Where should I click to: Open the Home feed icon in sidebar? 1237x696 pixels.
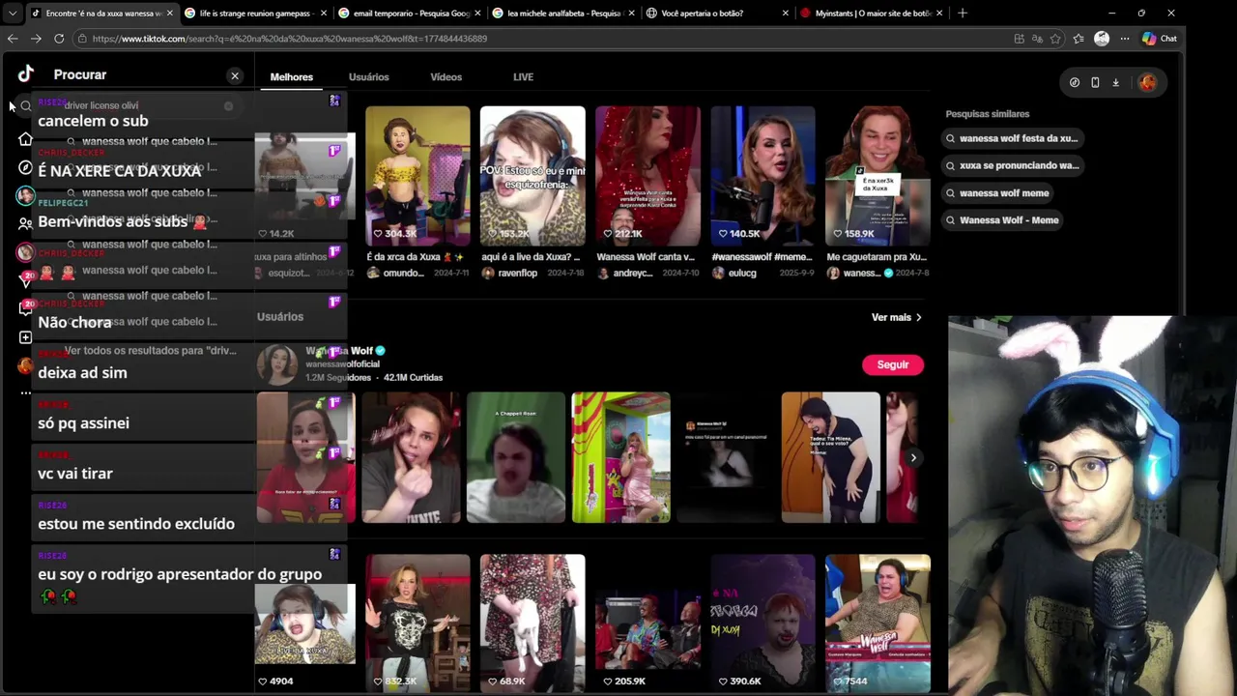[x=26, y=139]
